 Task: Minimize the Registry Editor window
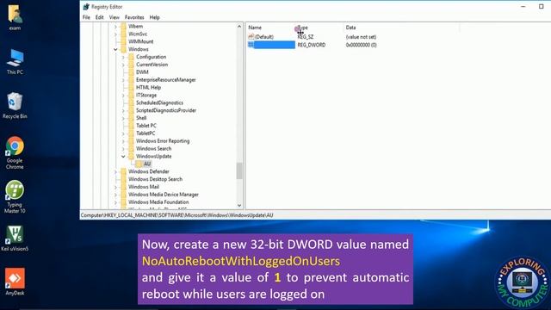[x=523, y=7]
